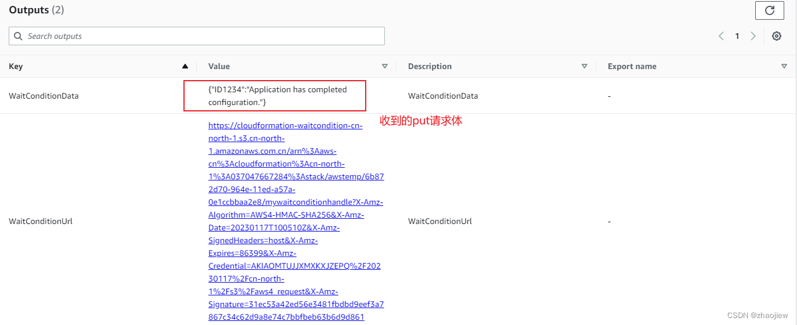This screenshot has width=797, height=325.
Task: Click the Key column header
Action: 16,66
